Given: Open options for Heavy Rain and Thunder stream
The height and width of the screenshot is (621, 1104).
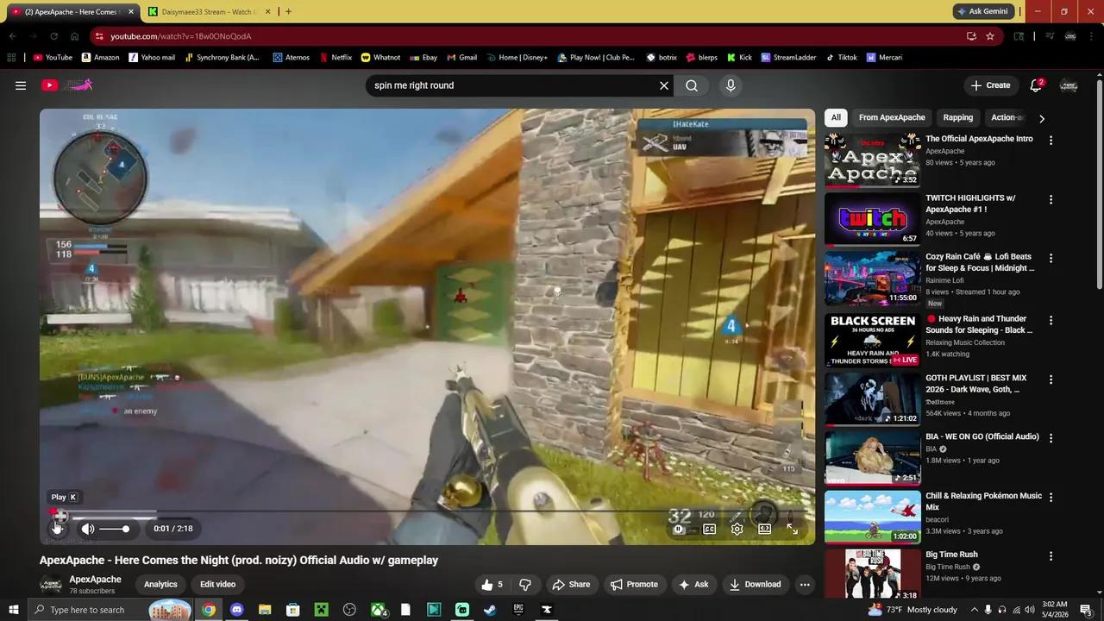Looking at the screenshot, I should [1051, 320].
